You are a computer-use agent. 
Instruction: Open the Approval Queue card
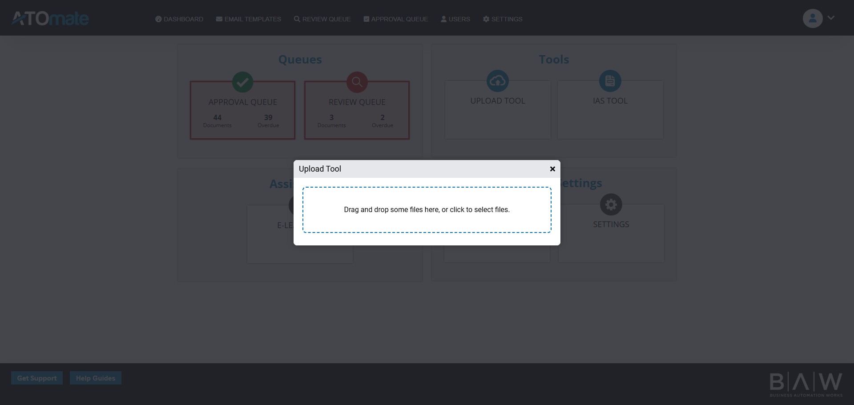click(242, 110)
